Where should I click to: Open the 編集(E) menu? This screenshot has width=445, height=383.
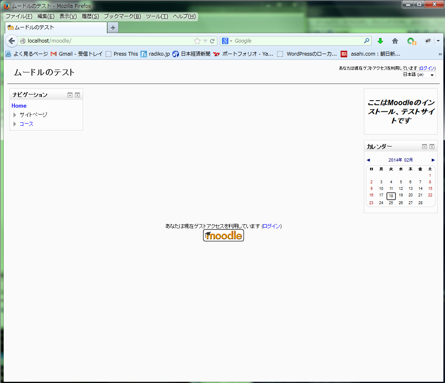coord(46,16)
